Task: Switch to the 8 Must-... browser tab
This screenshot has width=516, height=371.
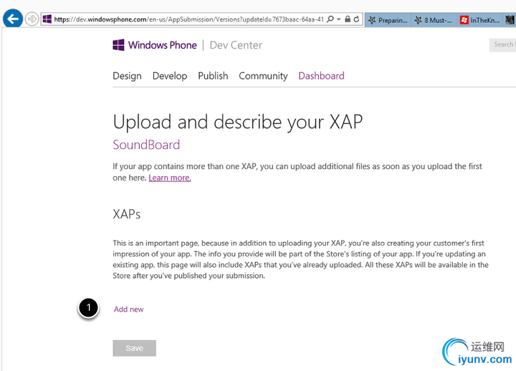Action: pyautogui.click(x=434, y=20)
